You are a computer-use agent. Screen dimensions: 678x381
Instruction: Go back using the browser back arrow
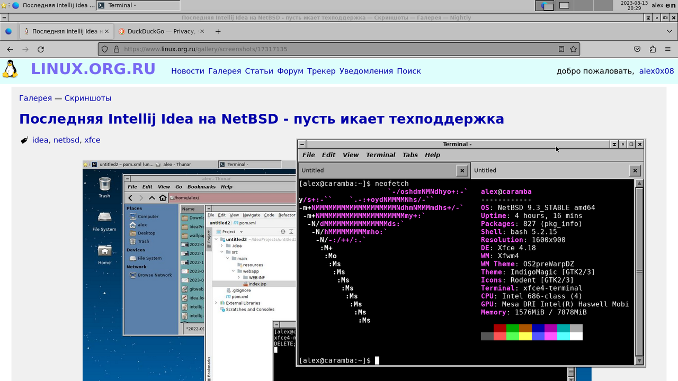tap(10, 49)
